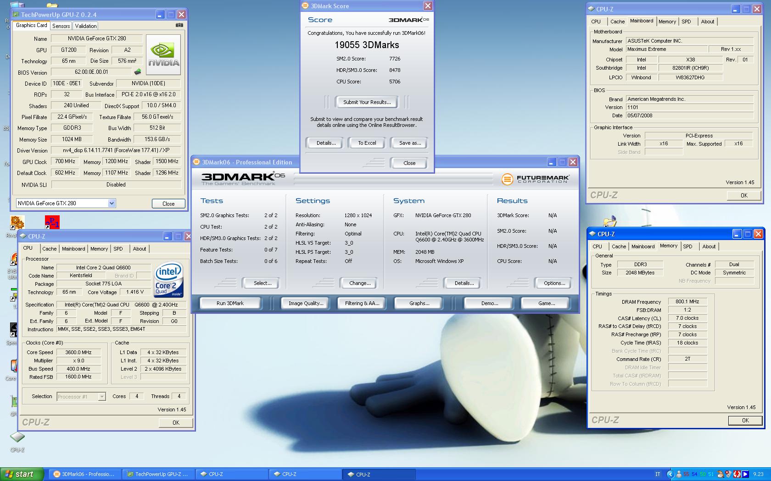Click the 3DMark06 Professional Edition title icon
The image size is (771, 481).
tap(197, 162)
